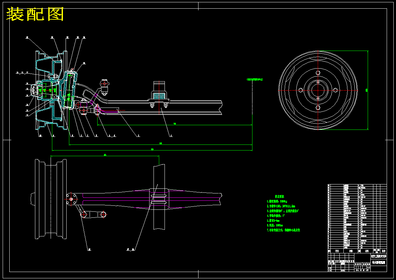
Task: Click the 代号 column header in parts table
Action: [x=337, y=251]
